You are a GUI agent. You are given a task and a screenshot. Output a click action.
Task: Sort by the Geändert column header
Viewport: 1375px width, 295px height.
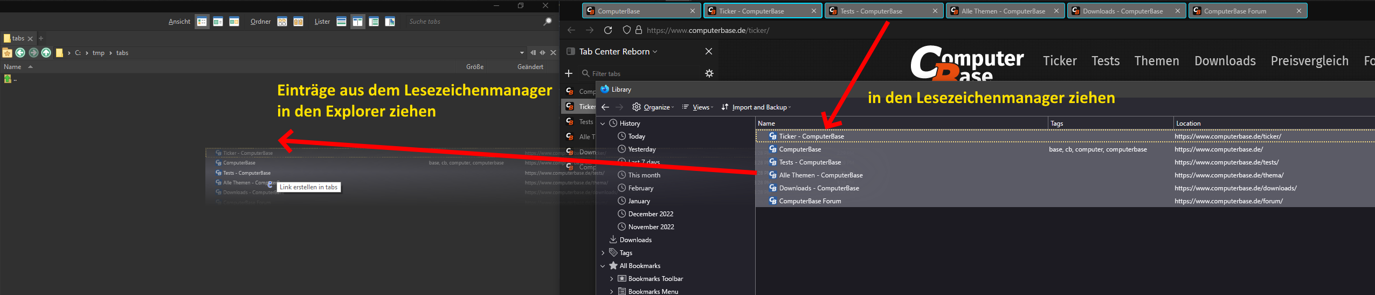[530, 67]
